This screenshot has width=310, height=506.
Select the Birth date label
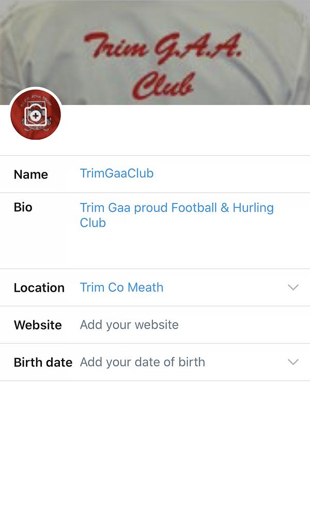43,362
